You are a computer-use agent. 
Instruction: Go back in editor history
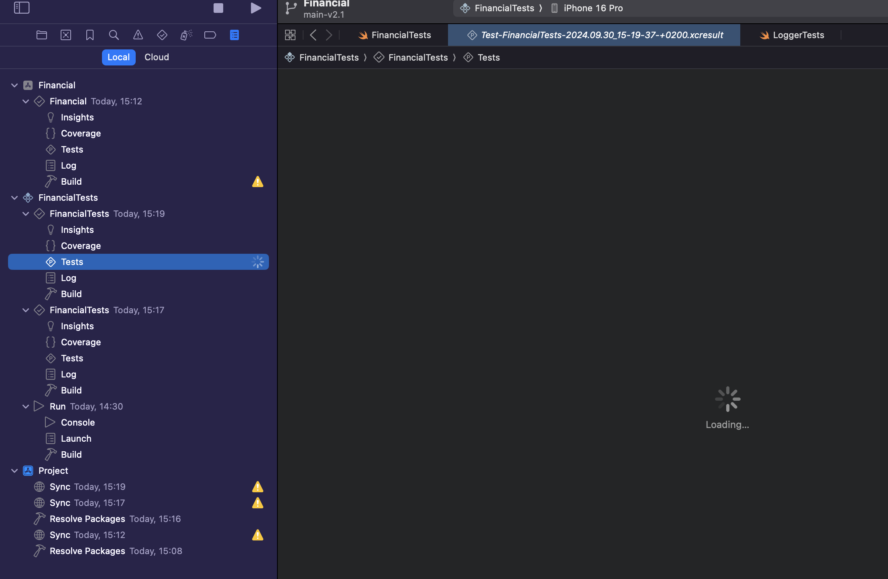(314, 35)
